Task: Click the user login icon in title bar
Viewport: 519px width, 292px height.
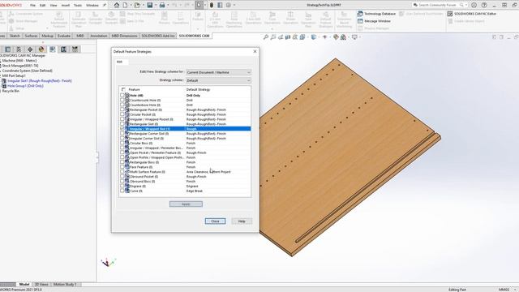Action: coord(474,5)
